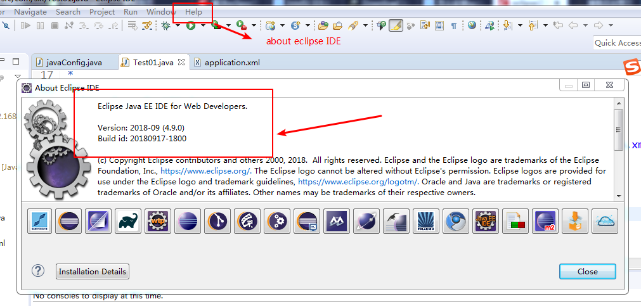Click the Subversive plugin icon

click(40, 221)
